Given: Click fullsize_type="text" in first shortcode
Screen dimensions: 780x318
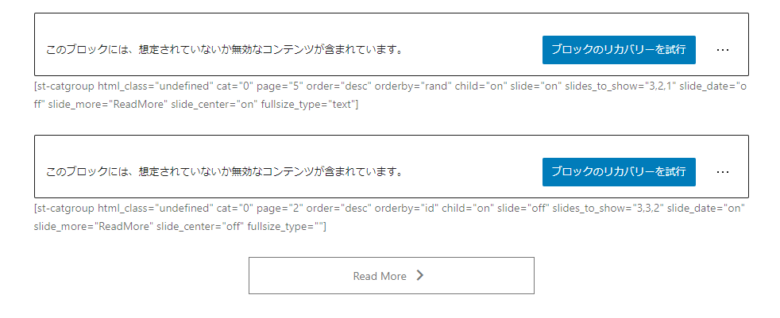Looking at the screenshot, I should (x=308, y=105).
